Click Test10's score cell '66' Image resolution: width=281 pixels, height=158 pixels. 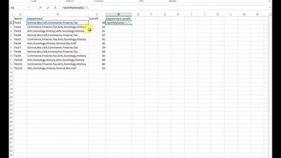pos(97,60)
